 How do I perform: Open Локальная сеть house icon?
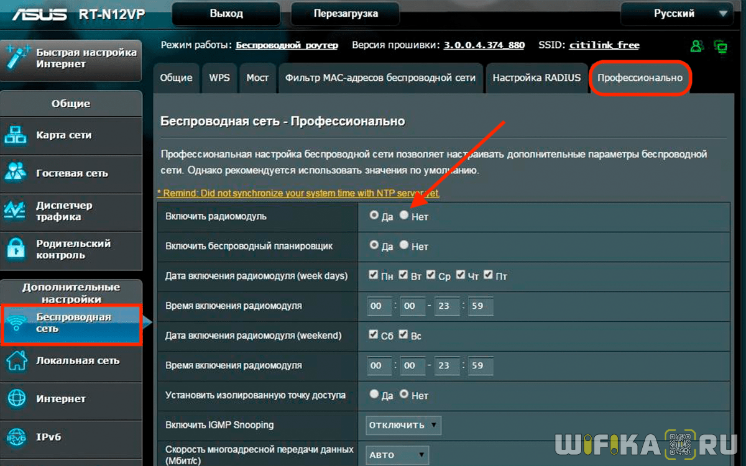(x=16, y=361)
